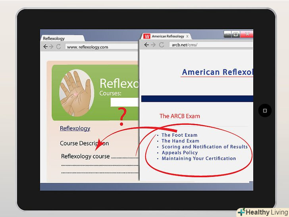Click the Course Description heading

click(85, 143)
